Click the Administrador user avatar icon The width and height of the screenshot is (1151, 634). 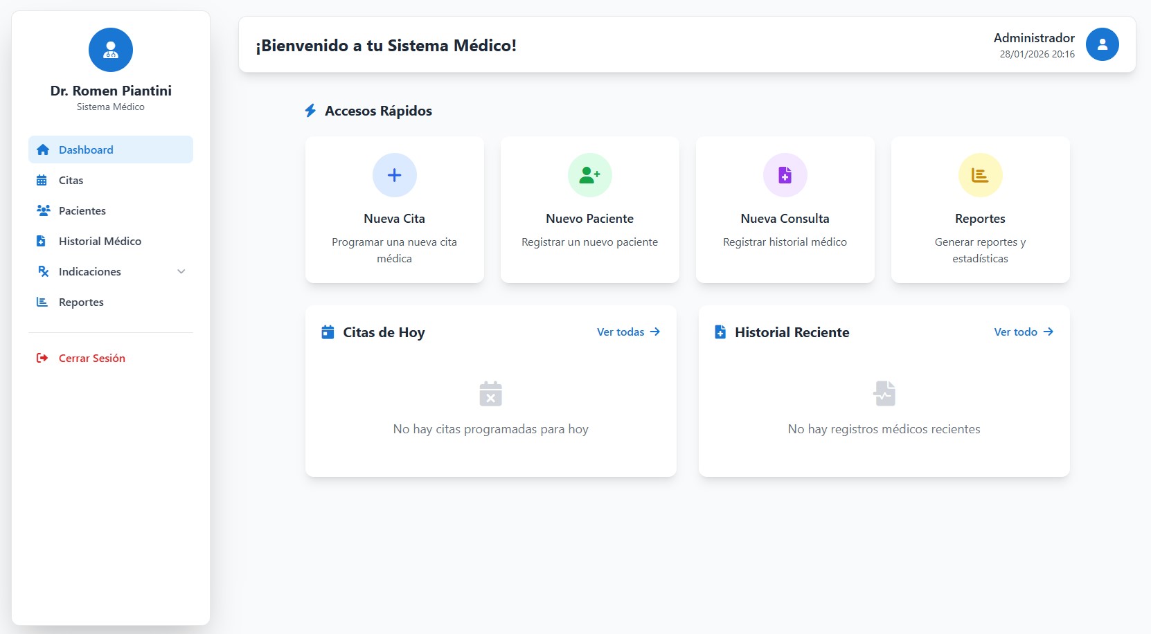(x=1103, y=44)
